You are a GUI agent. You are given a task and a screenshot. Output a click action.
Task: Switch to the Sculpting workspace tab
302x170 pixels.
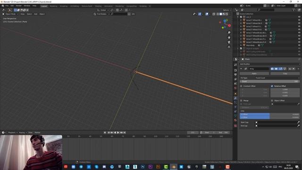tap(64, 6)
